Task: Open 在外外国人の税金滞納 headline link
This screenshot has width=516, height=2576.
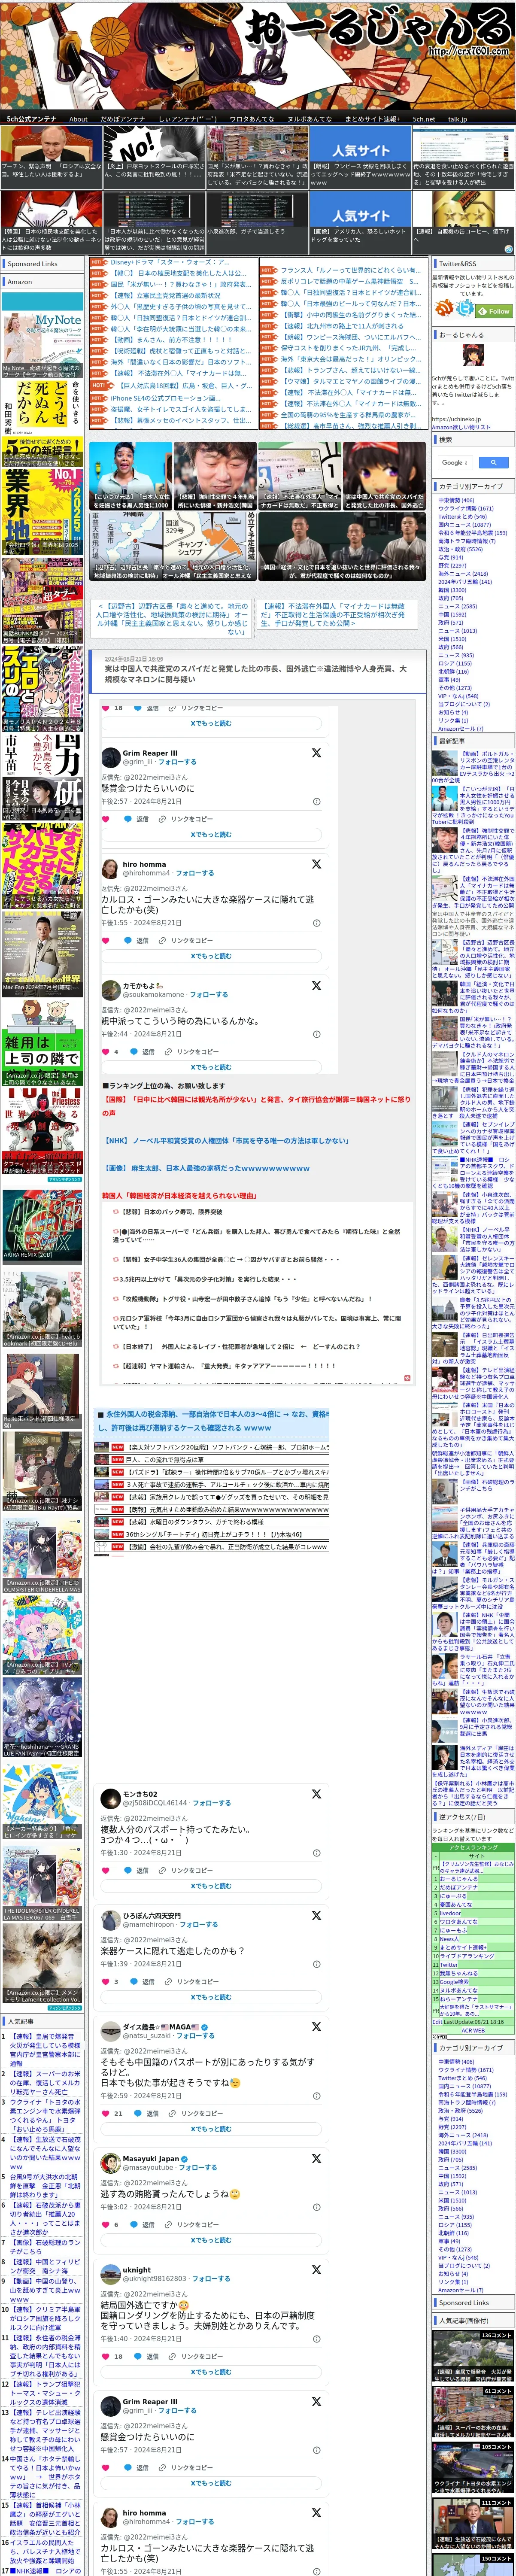Action: point(213,1421)
